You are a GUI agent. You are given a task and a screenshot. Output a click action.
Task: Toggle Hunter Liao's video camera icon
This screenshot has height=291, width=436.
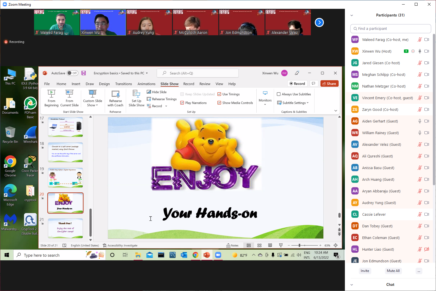(427, 249)
